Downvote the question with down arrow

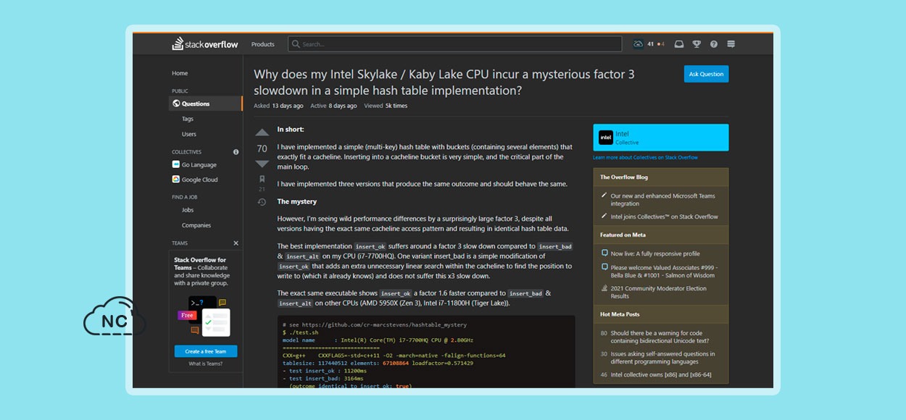coord(262,164)
